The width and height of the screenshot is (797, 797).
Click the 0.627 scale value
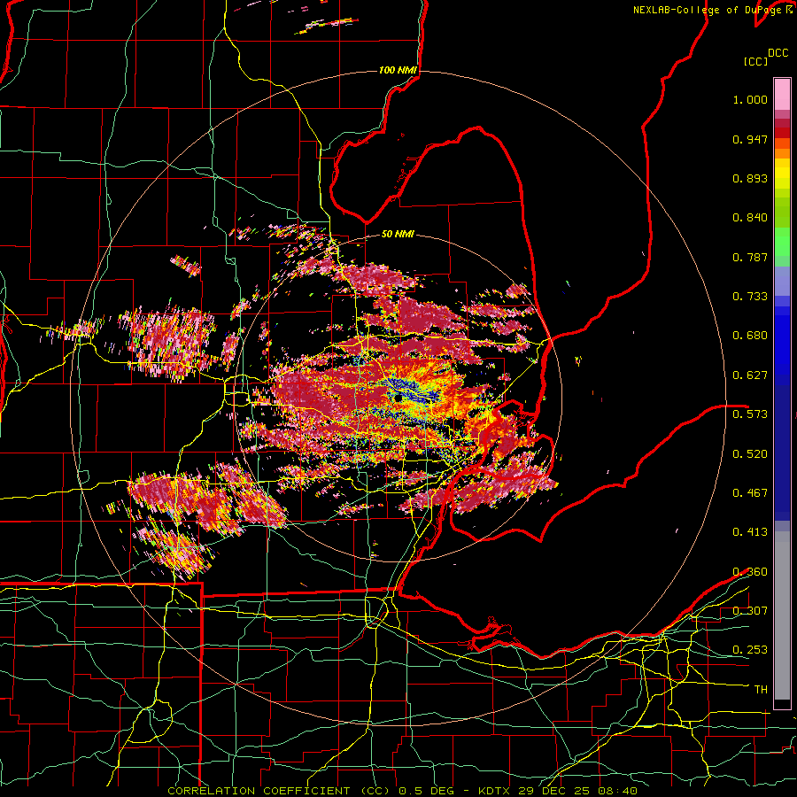pyautogui.click(x=750, y=375)
